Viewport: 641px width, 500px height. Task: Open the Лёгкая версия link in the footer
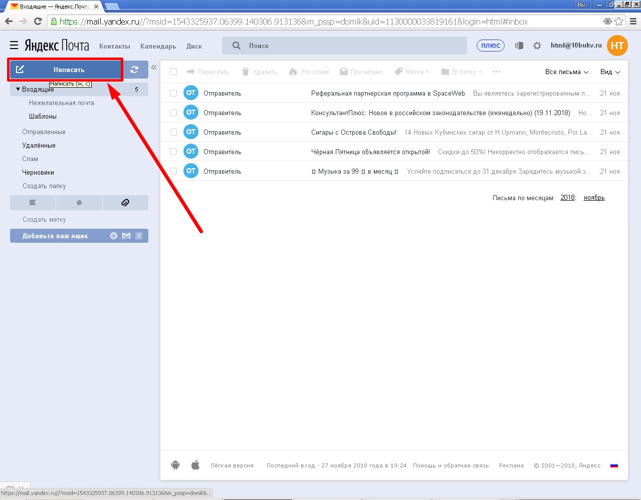pos(232,465)
